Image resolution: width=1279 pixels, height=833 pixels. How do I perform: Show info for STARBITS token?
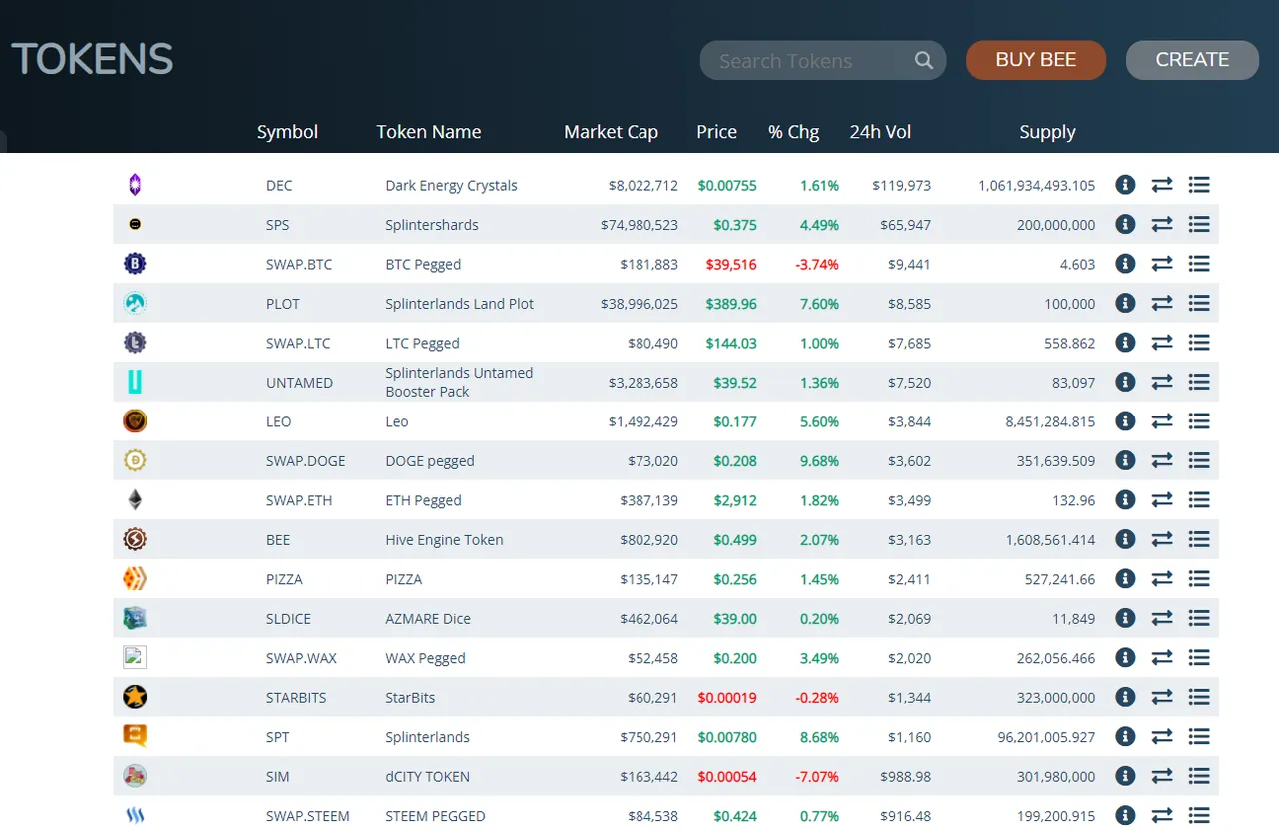[x=1125, y=697]
